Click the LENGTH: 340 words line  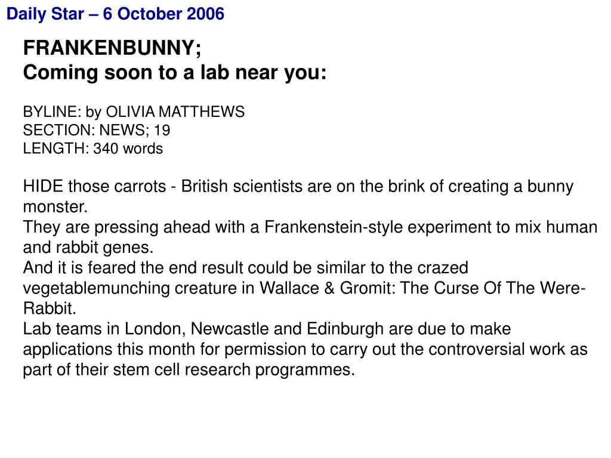click(x=92, y=148)
